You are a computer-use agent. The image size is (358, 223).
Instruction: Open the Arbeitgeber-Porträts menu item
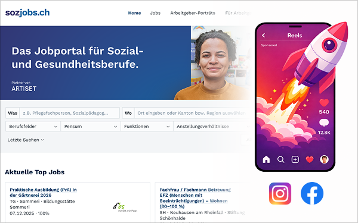[193, 13]
